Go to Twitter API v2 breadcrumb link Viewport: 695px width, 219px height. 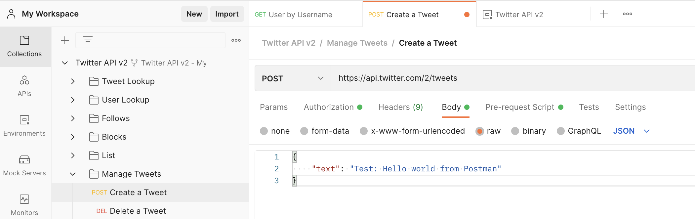click(x=289, y=43)
